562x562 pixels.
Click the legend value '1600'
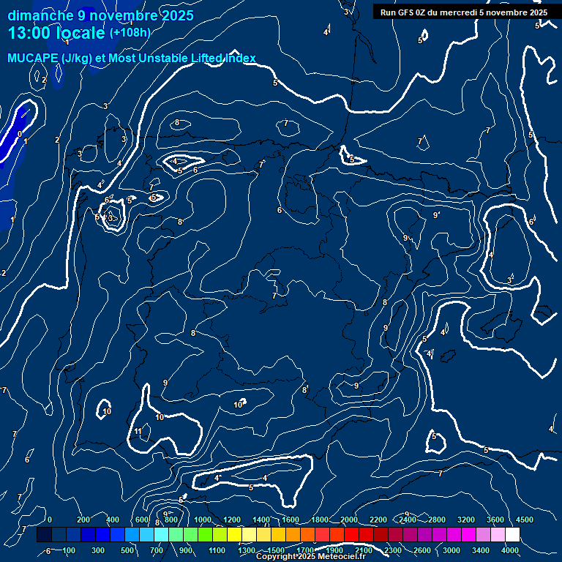tap(291, 520)
